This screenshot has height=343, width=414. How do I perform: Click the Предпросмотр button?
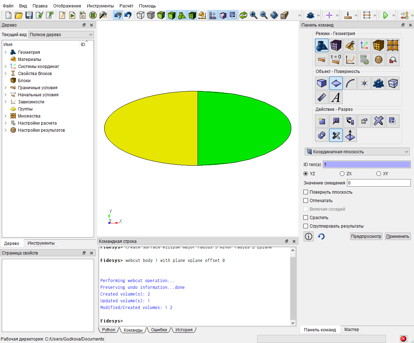tap(366, 236)
